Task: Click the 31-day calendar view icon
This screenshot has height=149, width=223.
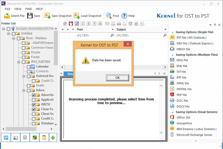Action: pos(100,24)
